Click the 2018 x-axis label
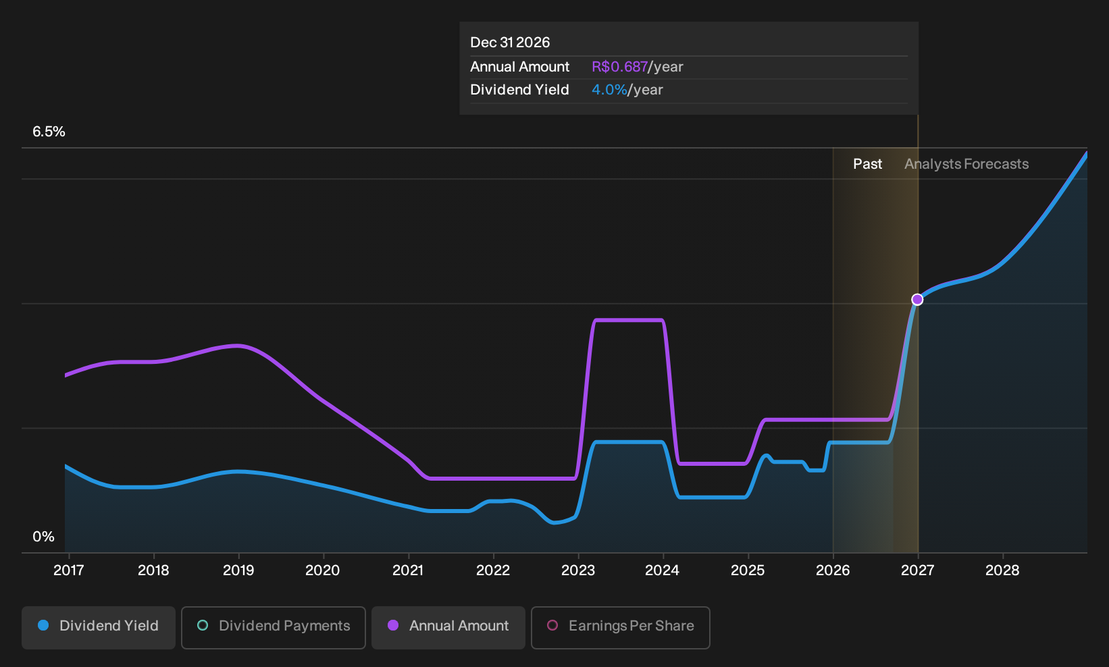 [153, 570]
